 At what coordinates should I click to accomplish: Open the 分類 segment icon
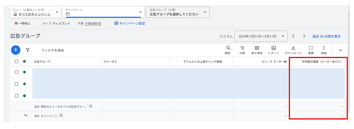242,48
